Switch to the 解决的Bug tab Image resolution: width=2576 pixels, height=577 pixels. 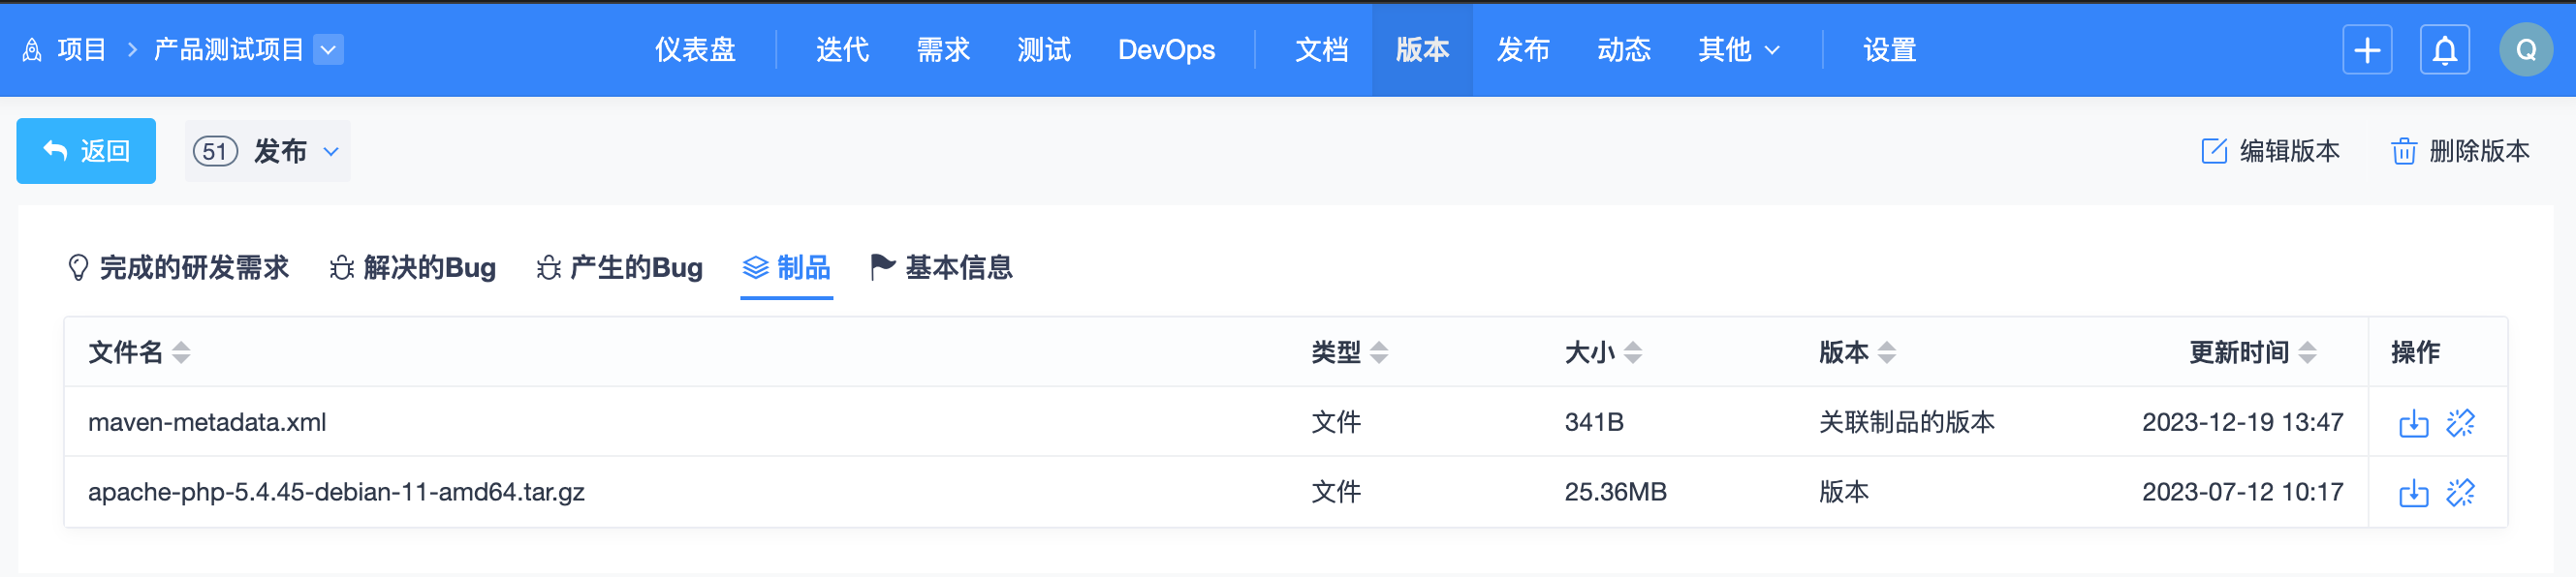click(413, 267)
